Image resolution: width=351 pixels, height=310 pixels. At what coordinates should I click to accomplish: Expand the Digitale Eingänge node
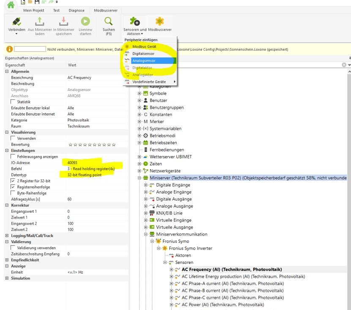pyautogui.click(x=146, y=185)
